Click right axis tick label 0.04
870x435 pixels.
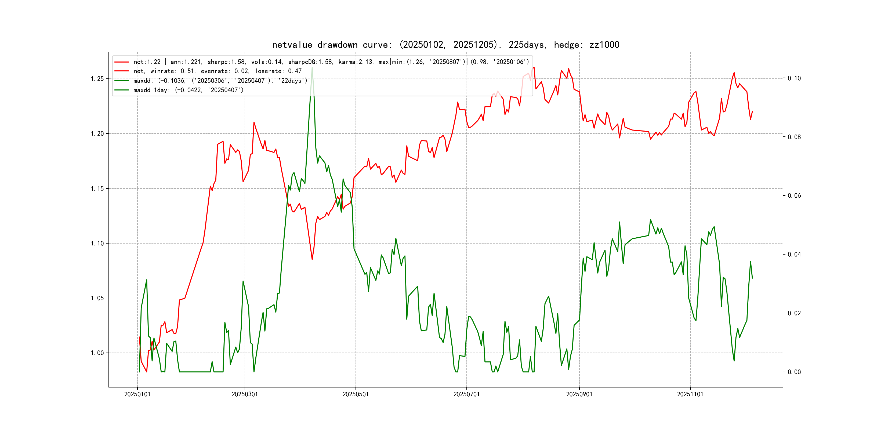tap(794, 254)
